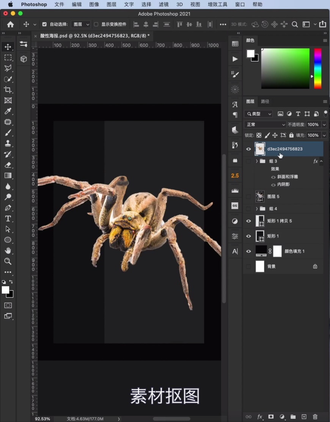This screenshot has height=422, width=330.
Task: Select the Brush tool
Action: click(8, 133)
